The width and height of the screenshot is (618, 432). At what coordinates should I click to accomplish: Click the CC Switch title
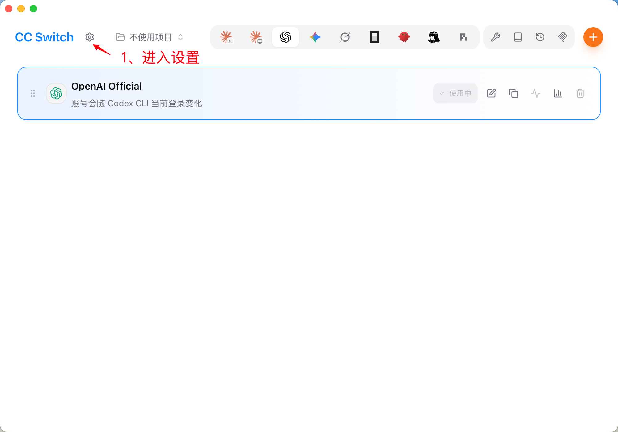point(44,37)
